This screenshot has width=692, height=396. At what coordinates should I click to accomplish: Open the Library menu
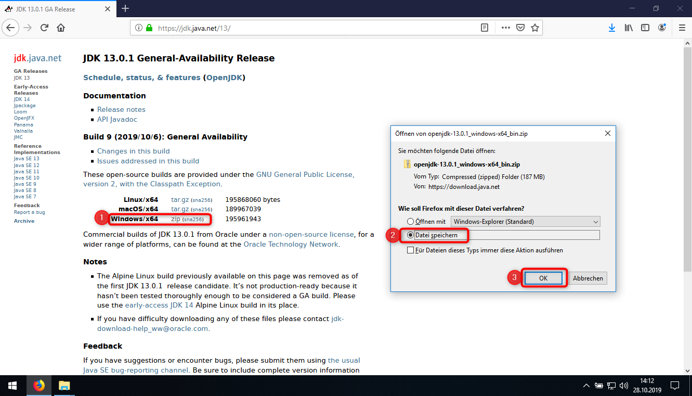point(629,28)
